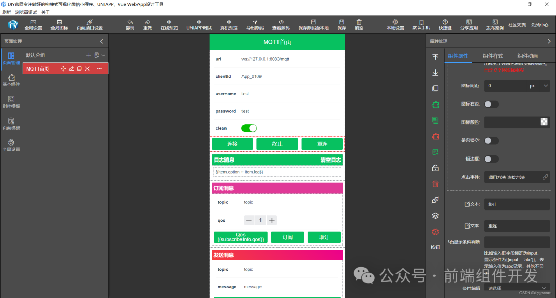
Task: Click 保存源码至本地 save source locally
Action: coord(314,25)
